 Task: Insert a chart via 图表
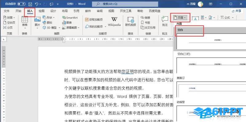tap(67, 22)
